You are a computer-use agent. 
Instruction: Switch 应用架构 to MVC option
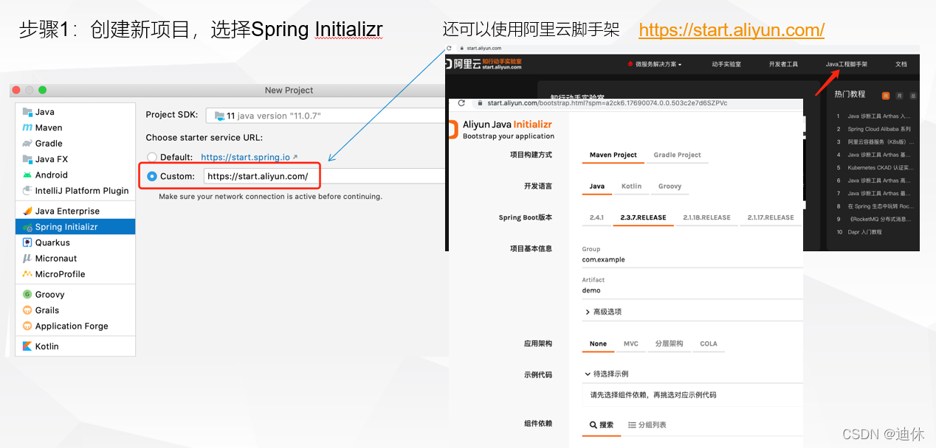pos(631,343)
